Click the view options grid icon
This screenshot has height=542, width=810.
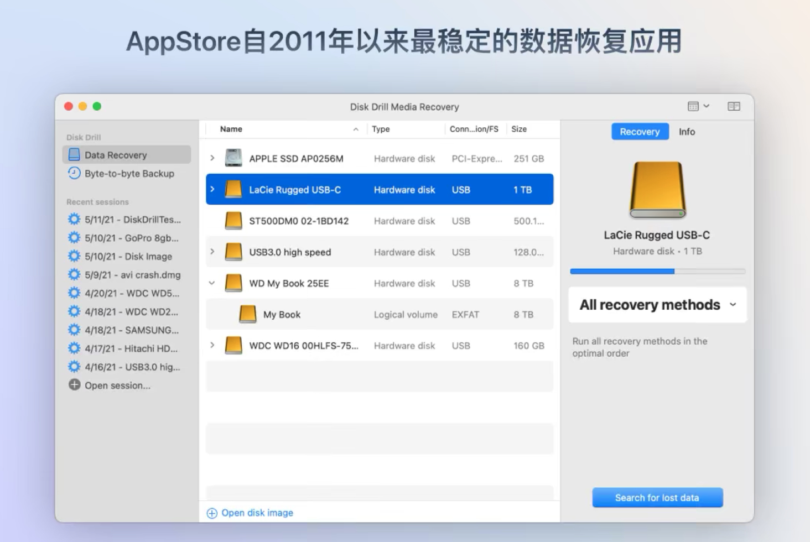tap(693, 106)
